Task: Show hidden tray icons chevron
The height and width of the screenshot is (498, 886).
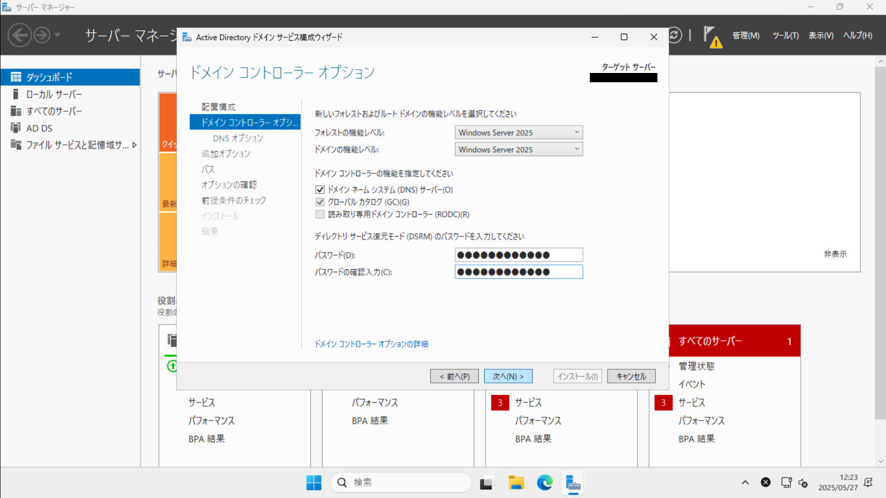Action: [x=745, y=482]
